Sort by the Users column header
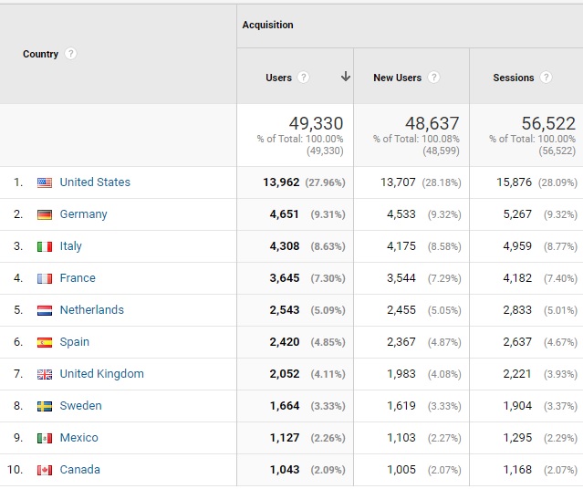The height and width of the screenshot is (489, 583). (x=279, y=78)
